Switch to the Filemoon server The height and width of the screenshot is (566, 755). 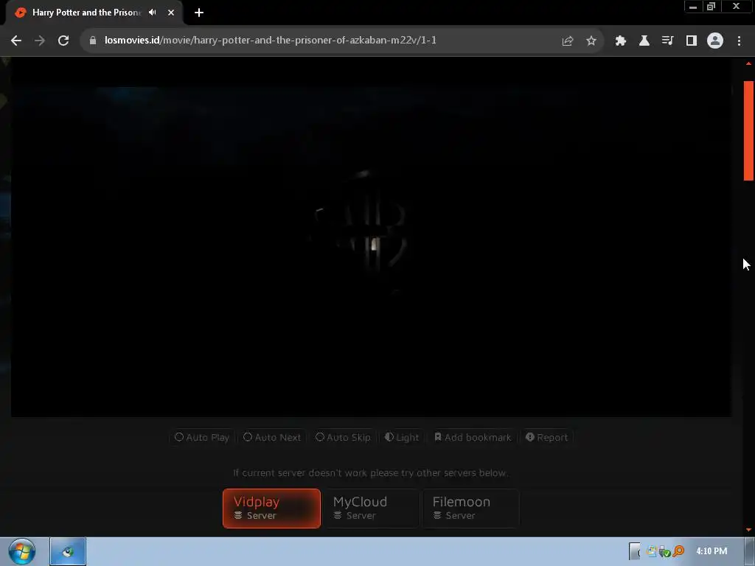coord(471,509)
